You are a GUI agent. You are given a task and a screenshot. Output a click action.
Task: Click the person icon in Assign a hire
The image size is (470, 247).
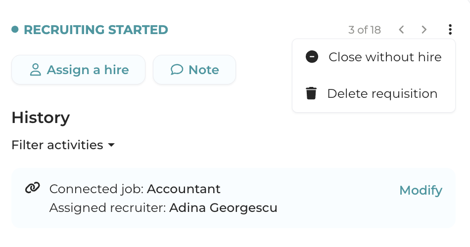point(35,70)
